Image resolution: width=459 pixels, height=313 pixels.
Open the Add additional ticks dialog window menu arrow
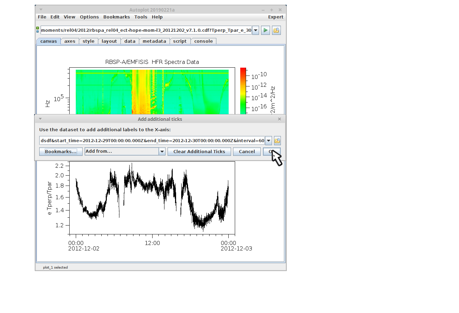click(40, 119)
